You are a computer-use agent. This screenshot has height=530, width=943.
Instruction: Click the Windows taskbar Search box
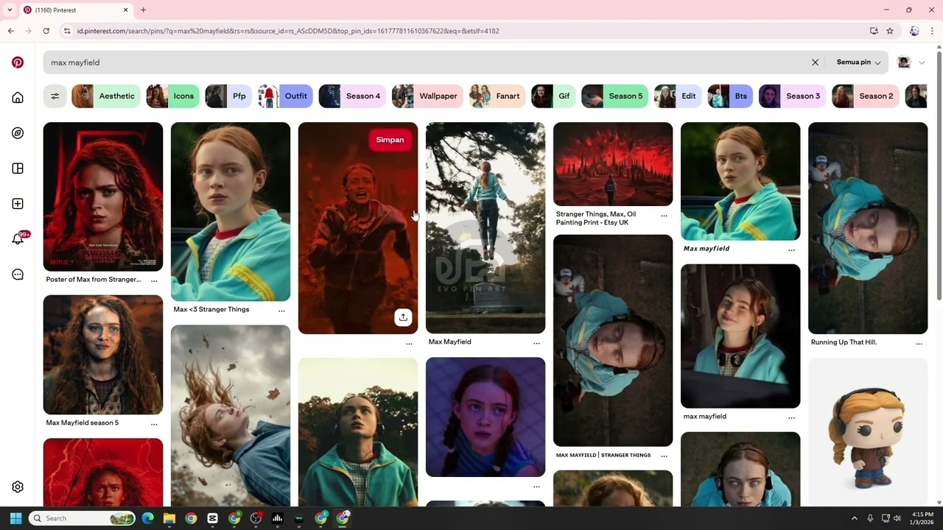[x=82, y=518]
